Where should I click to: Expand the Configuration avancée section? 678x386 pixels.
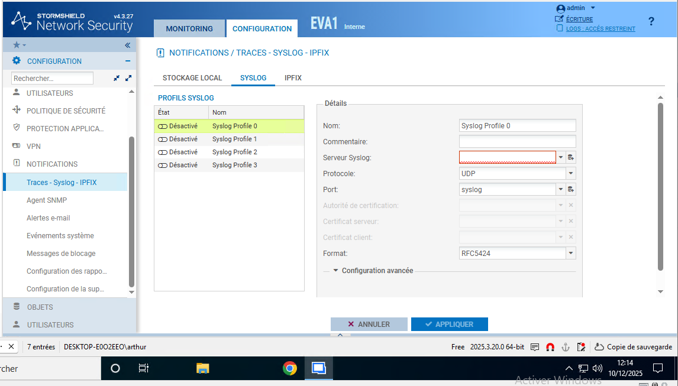pyautogui.click(x=336, y=271)
